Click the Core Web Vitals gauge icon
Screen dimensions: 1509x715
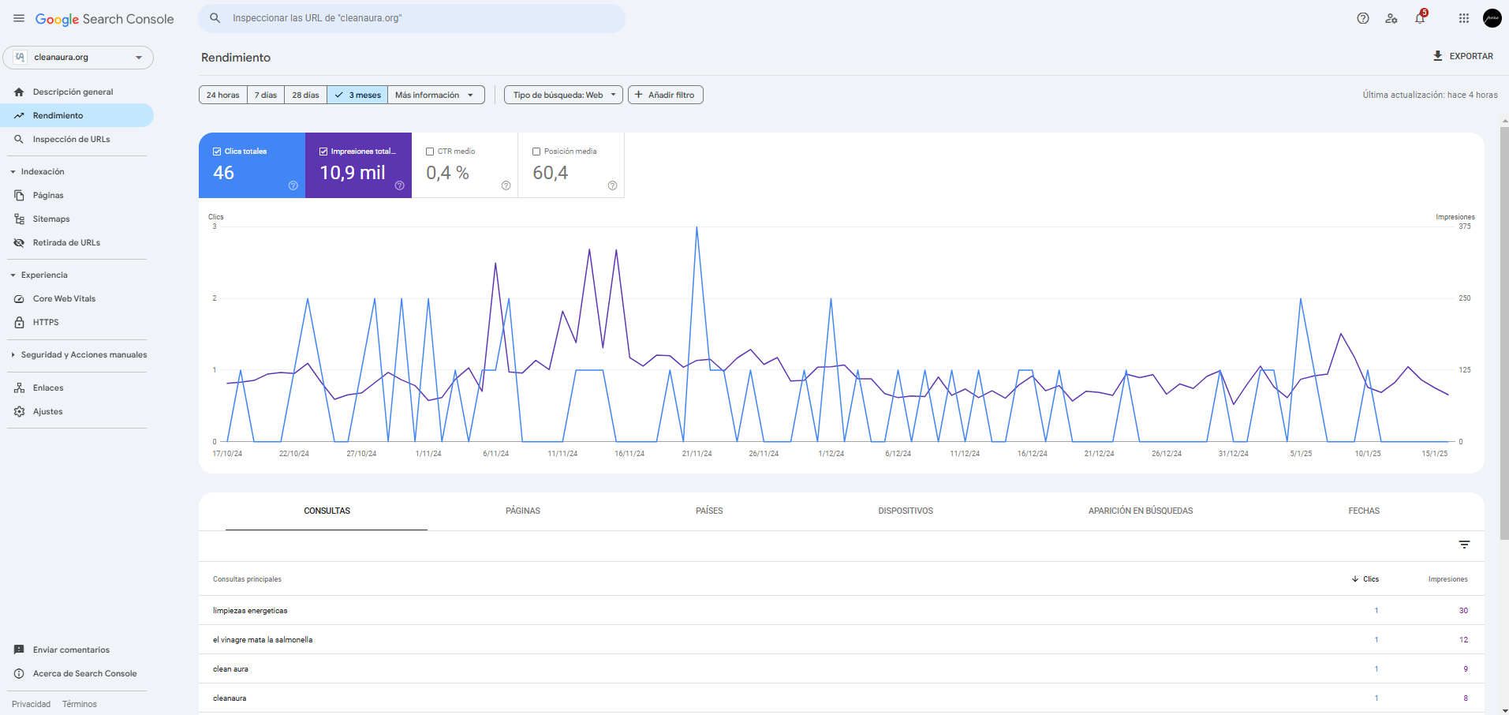coord(19,298)
